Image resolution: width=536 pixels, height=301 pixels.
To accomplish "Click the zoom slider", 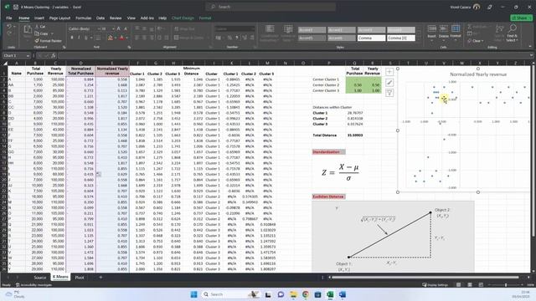I will coord(506,284).
